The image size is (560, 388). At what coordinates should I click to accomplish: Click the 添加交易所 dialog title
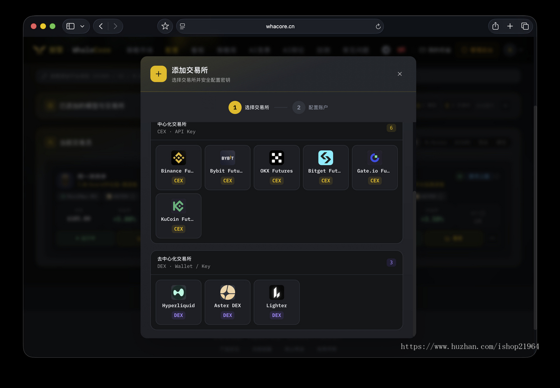(190, 70)
